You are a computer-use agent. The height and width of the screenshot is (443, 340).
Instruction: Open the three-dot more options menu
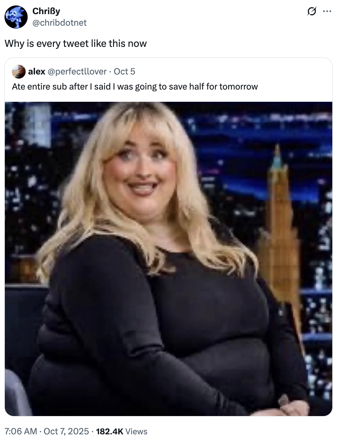click(327, 12)
